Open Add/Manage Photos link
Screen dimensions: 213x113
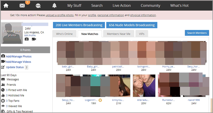point(19,56)
